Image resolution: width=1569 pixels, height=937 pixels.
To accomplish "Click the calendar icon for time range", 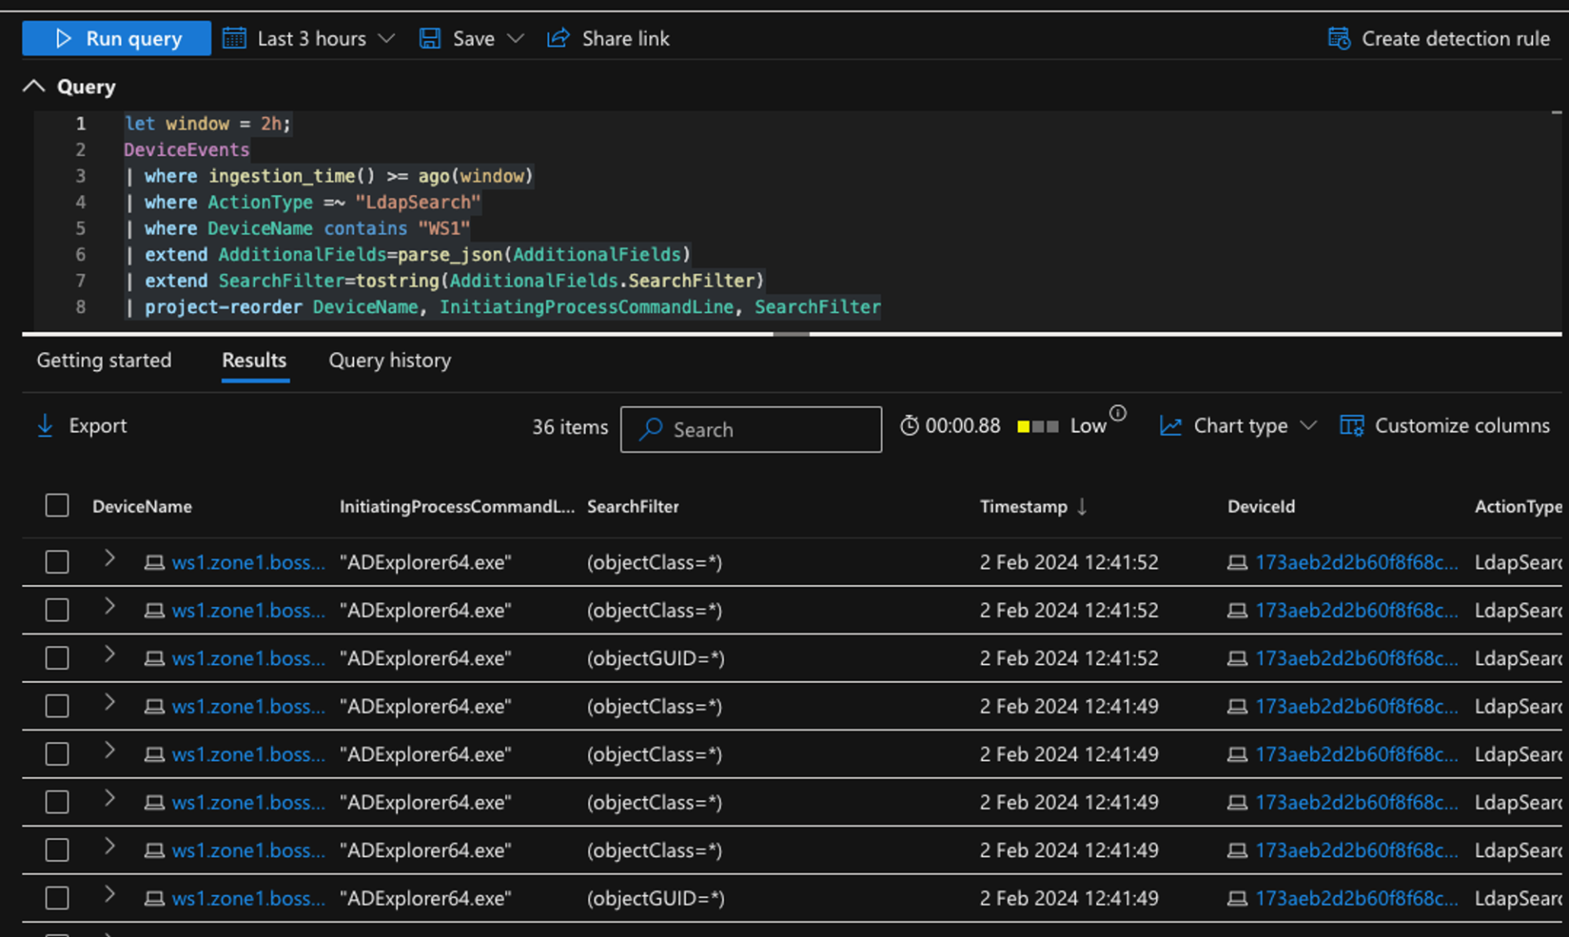I will tap(234, 38).
